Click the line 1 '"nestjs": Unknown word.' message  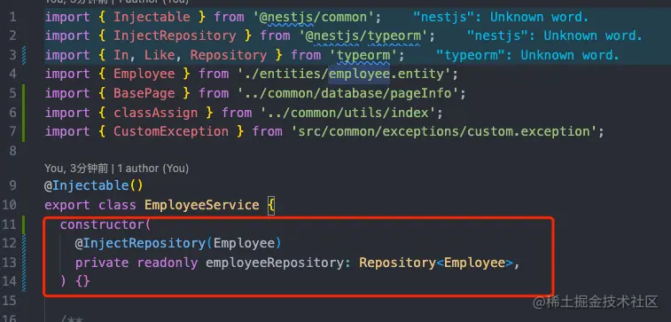pyautogui.click(x=501, y=17)
